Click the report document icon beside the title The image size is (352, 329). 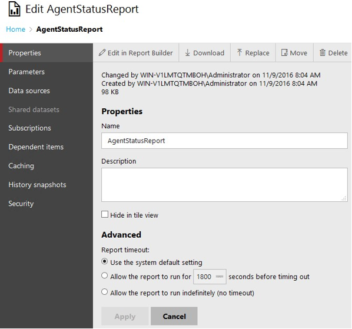coord(14,9)
